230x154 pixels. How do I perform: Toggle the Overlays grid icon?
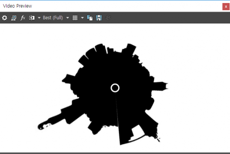[75, 18]
